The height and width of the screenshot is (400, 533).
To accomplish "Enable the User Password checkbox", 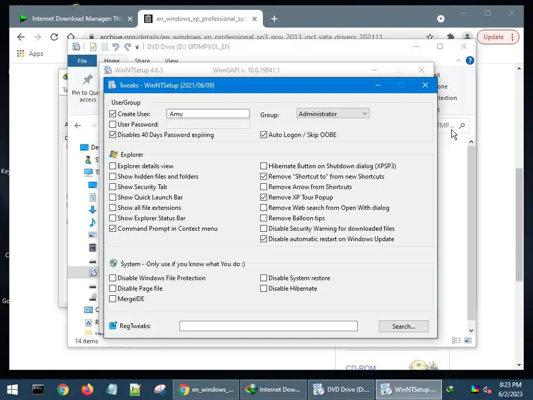I will pos(113,124).
